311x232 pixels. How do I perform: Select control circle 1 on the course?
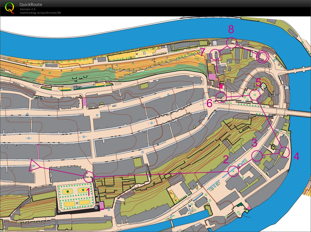coord(88,177)
